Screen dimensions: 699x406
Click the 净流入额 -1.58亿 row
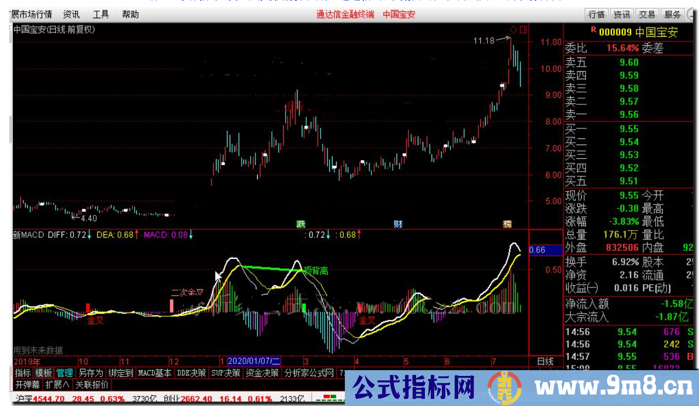(629, 304)
